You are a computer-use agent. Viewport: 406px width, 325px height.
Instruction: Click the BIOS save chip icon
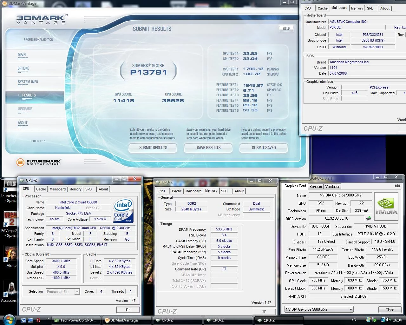368,218
